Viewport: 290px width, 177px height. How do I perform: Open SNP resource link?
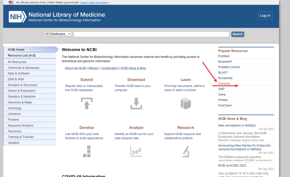(x=221, y=89)
